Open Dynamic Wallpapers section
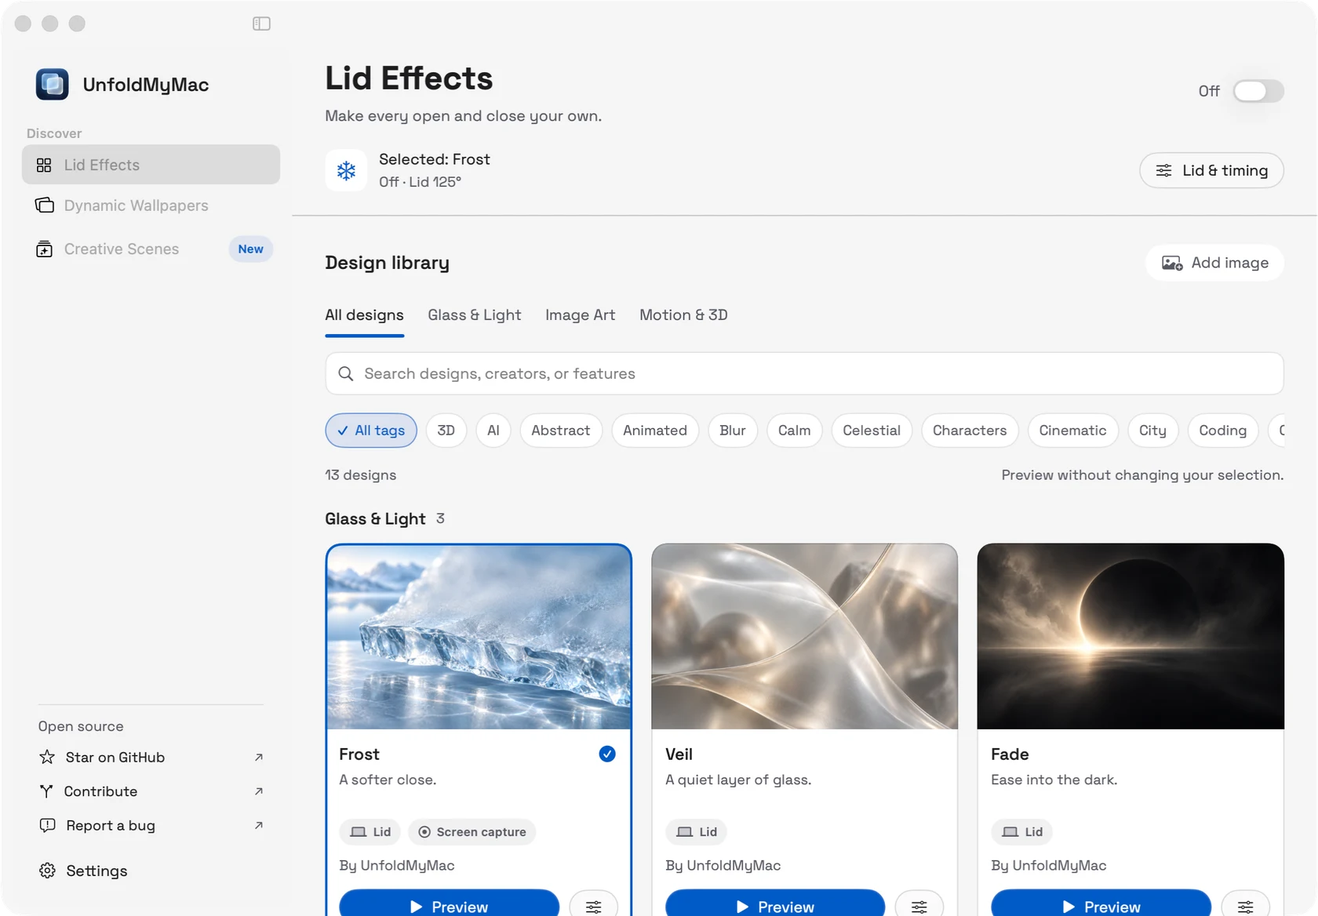Screen dimensions: 1318x916 click(151, 205)
